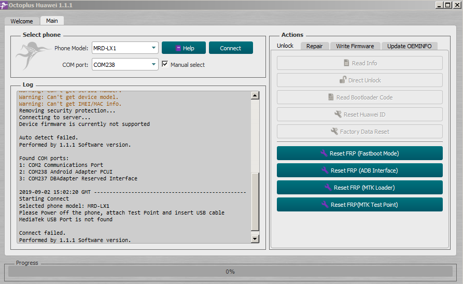Click log line "Found COM ports:"
Image resolution: width=463 pixels, height=284 pixels.
point(44,158)
